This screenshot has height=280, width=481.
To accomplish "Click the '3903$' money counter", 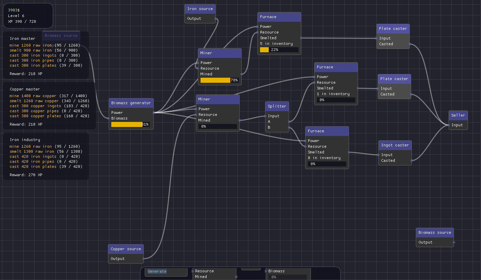I will [14, 10].
